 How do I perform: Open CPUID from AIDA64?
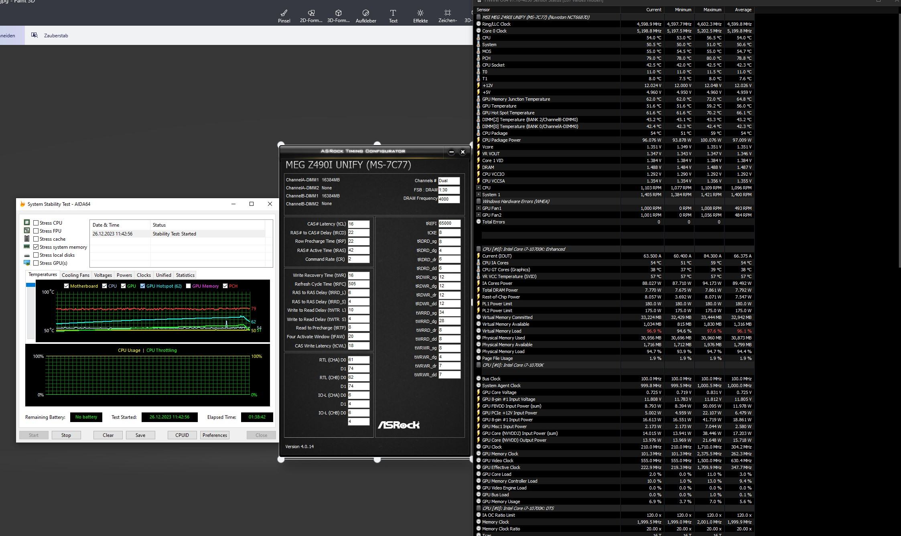point(182,435)
